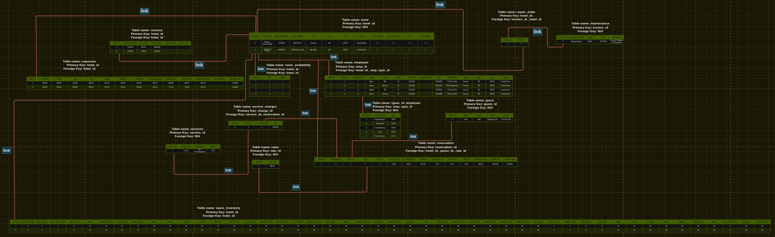
Task: Select the link label on the rates-to-reservation connector
Action: point(296,187)
